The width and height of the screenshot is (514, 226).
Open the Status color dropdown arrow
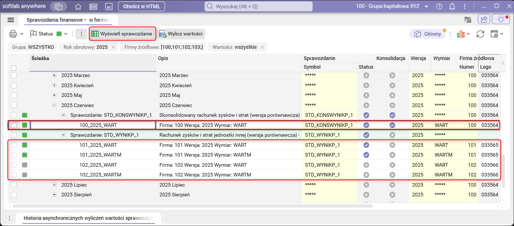[66, 34]
